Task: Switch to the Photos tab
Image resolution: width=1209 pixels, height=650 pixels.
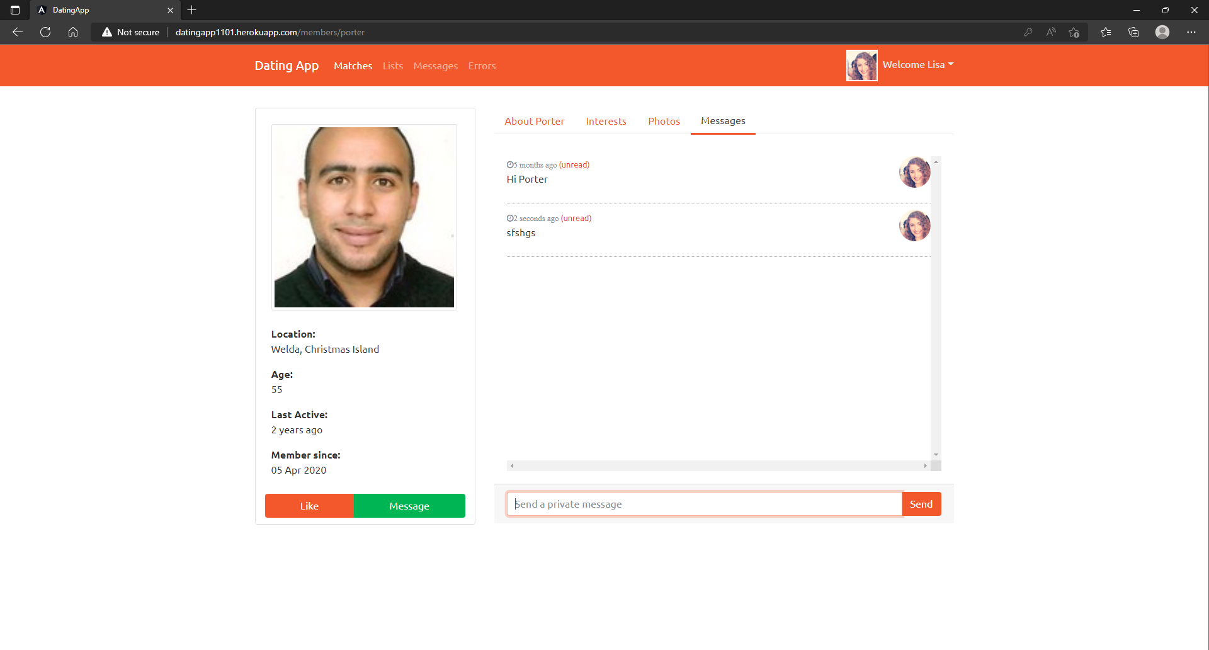Action: (x=664, y=121)
